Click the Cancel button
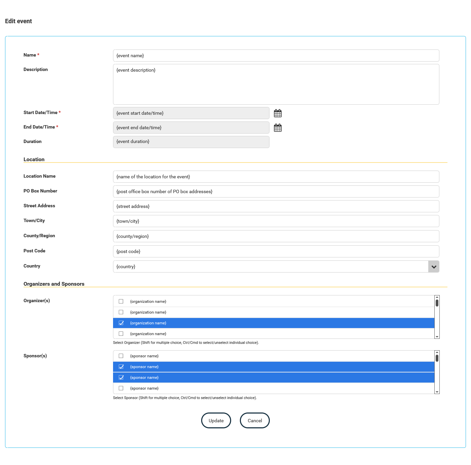This screenshot has width=471, height=465. coord(255,421)
